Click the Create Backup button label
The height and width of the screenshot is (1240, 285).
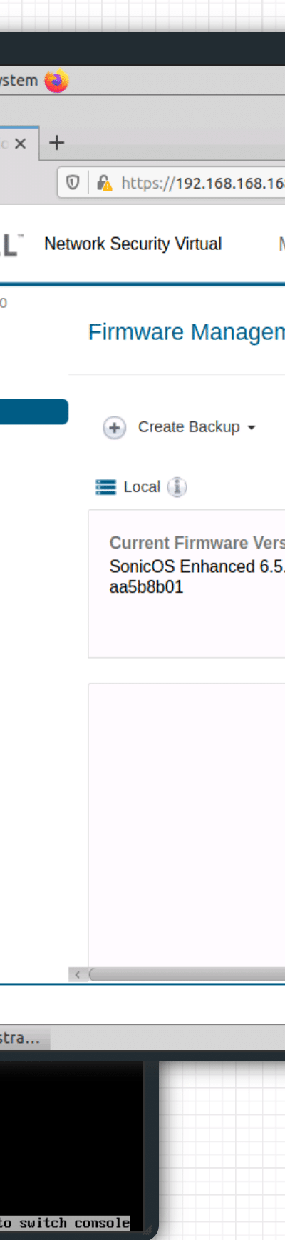189,426
